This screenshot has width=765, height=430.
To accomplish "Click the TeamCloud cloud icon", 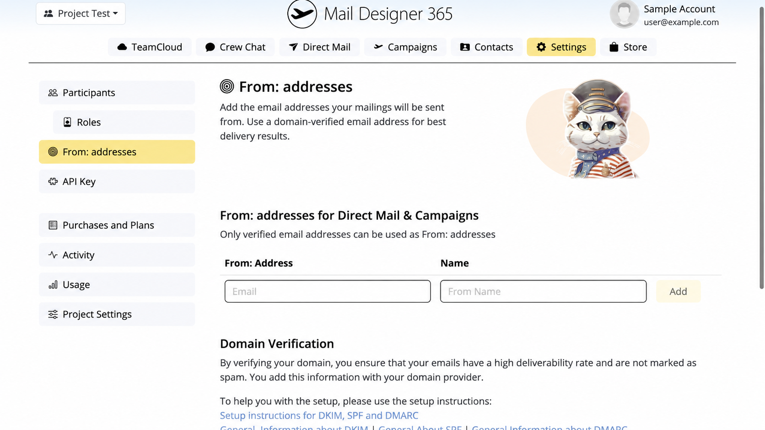I will click(122, 47).
